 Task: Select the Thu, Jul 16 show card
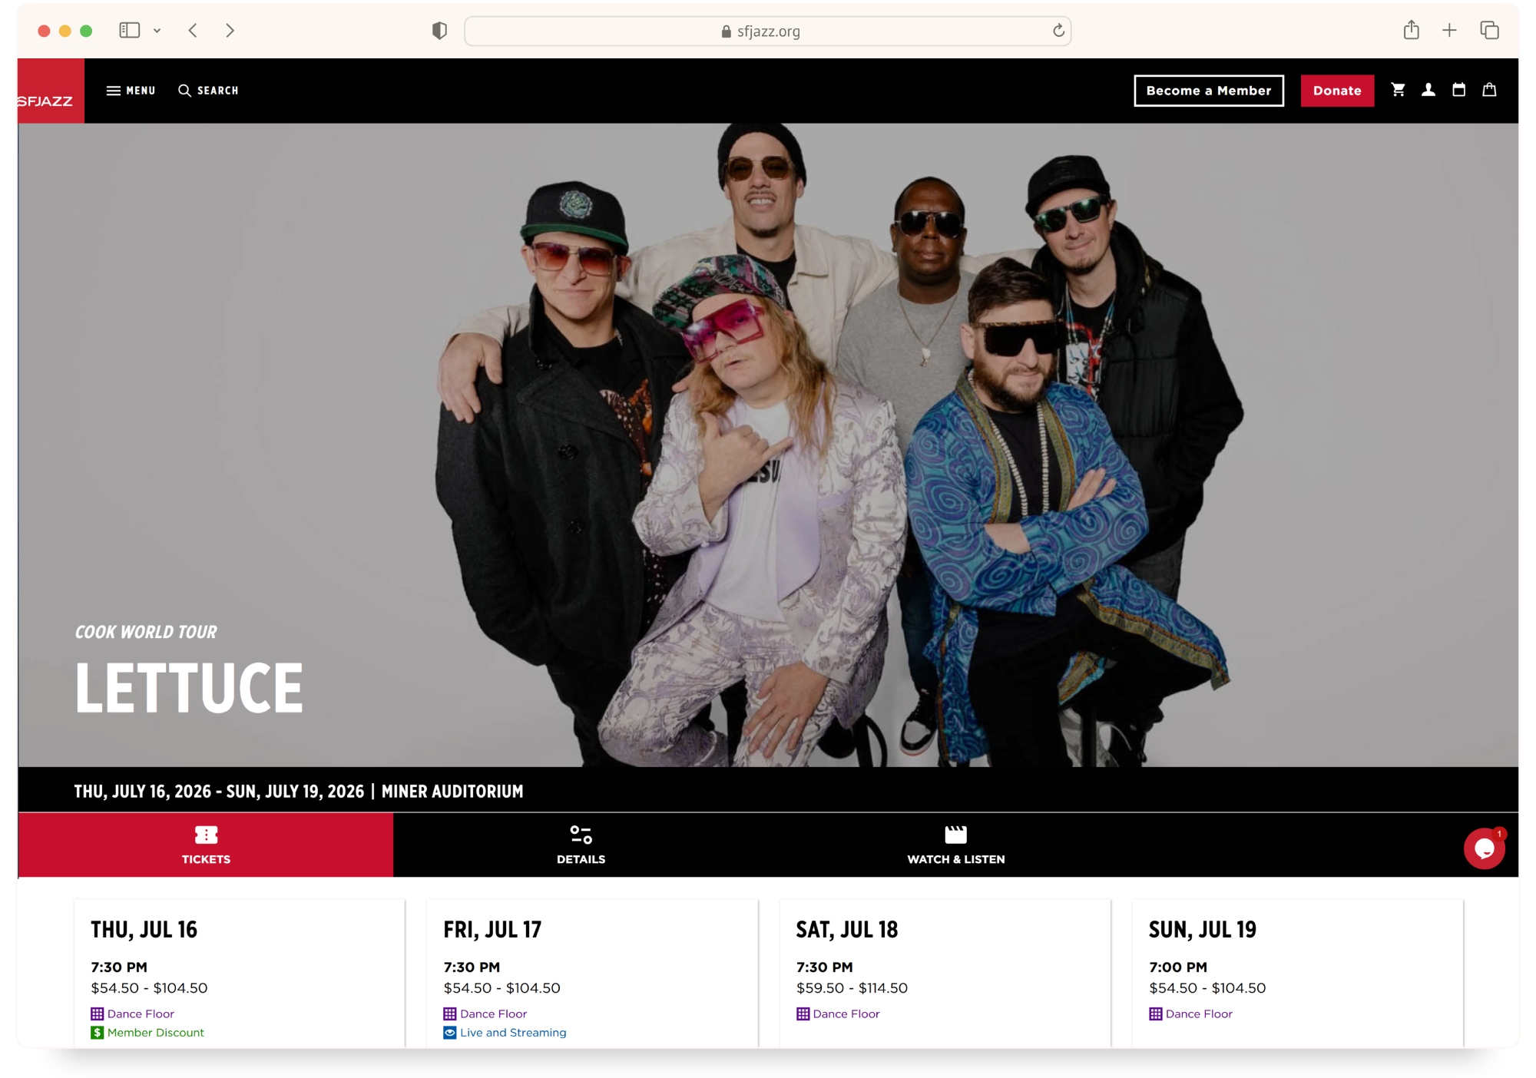click(240, 974)
